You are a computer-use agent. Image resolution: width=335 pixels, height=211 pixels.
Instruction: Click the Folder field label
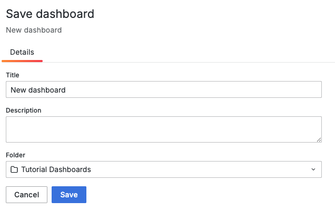coord(15,155)
